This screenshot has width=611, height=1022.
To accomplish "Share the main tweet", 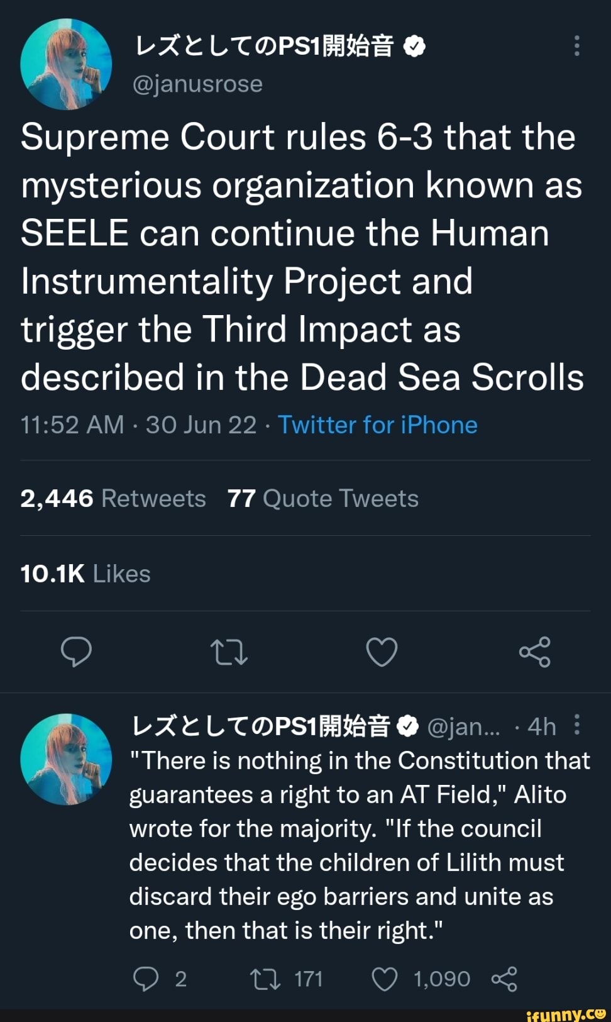I will (534, 652).
